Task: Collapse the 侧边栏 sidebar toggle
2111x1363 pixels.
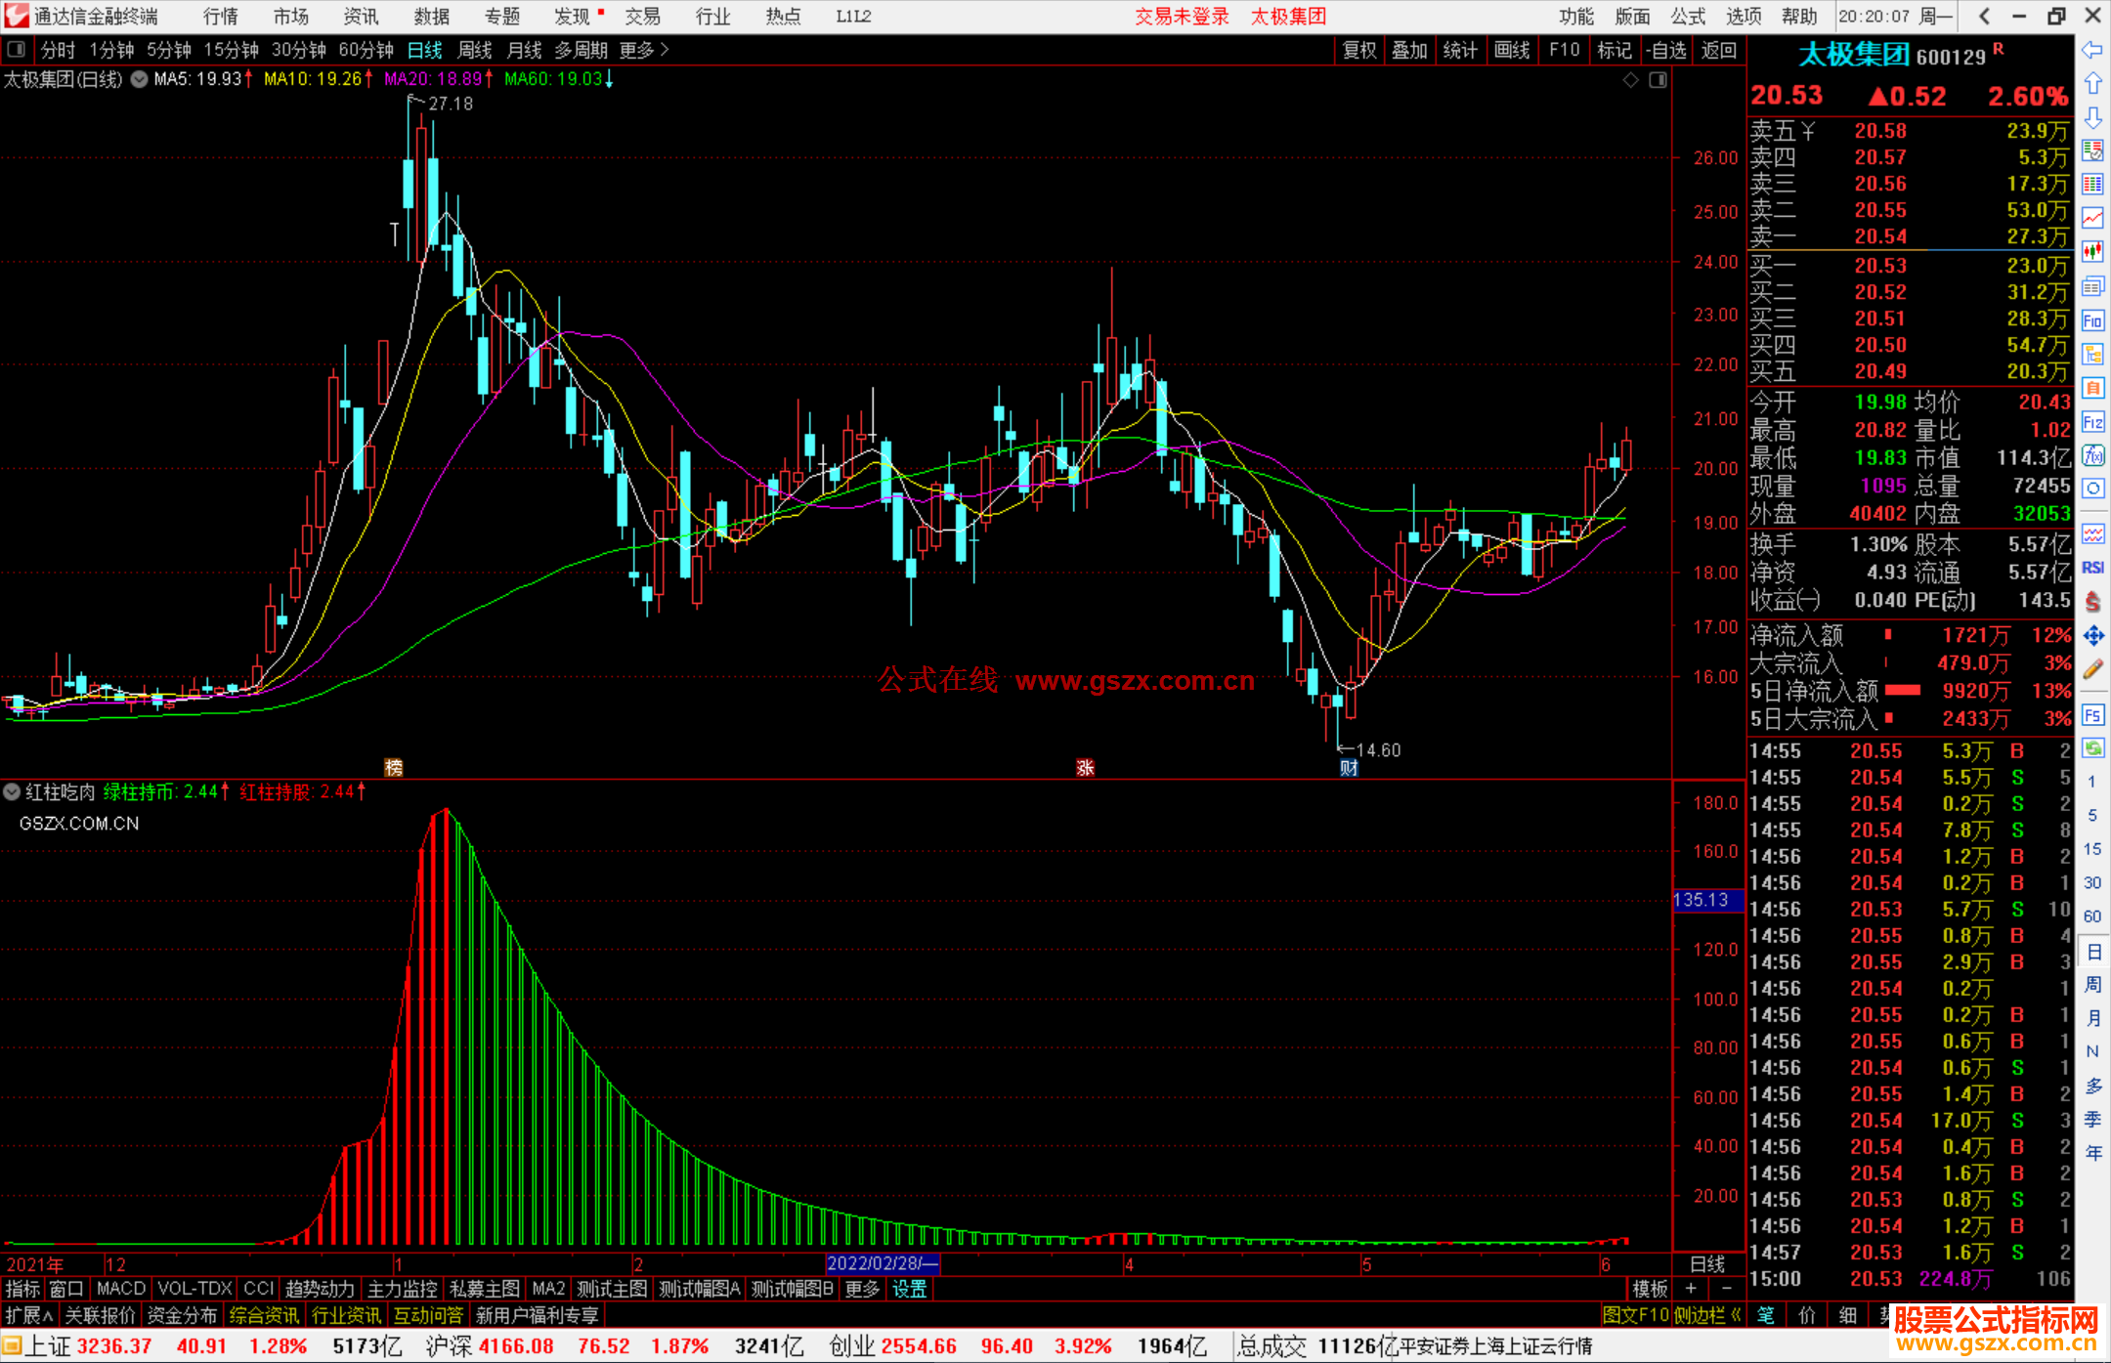Action: pos(1708,1315)
